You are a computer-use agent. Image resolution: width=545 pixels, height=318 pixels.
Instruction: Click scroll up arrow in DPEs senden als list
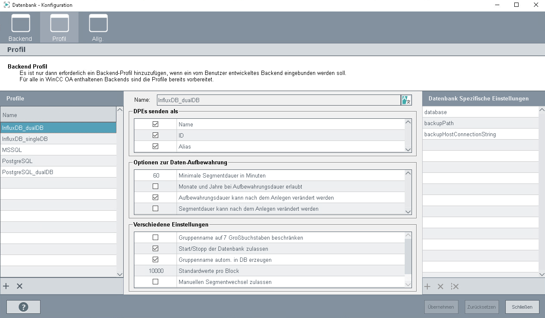408,122
